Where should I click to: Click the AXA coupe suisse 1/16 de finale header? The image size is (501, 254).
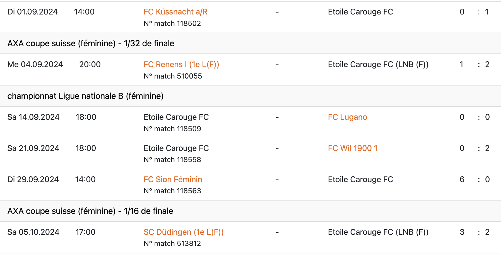[x=90, y=211]
